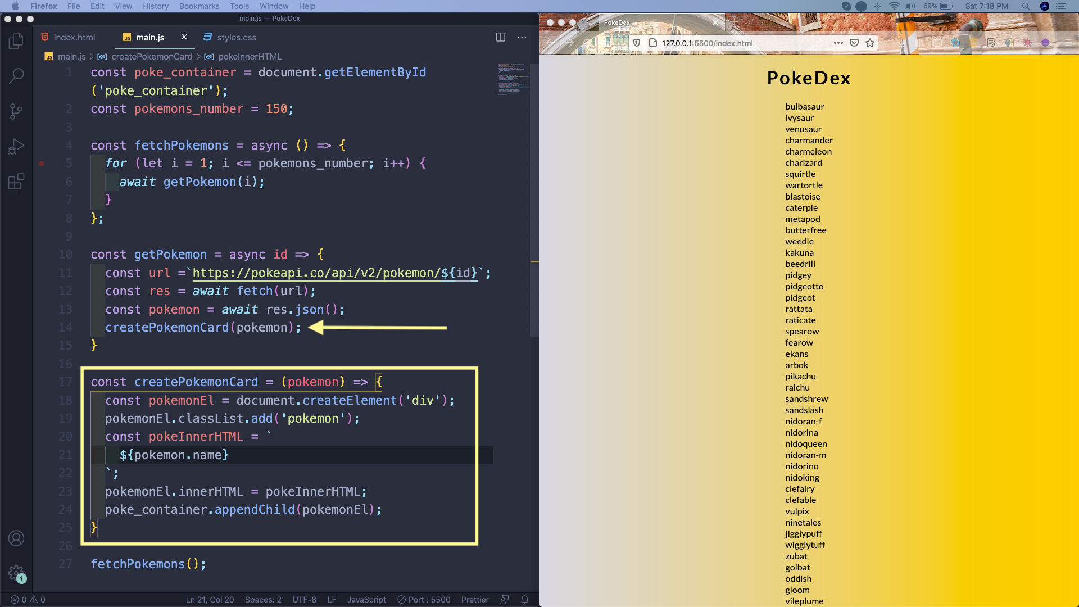This screenshot has width=1079, height=607.
Task: Save page to Pocket
Action: click(x=854, y=43)
